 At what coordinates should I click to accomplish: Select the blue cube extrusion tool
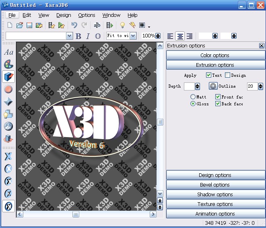(x=8, y=77)
